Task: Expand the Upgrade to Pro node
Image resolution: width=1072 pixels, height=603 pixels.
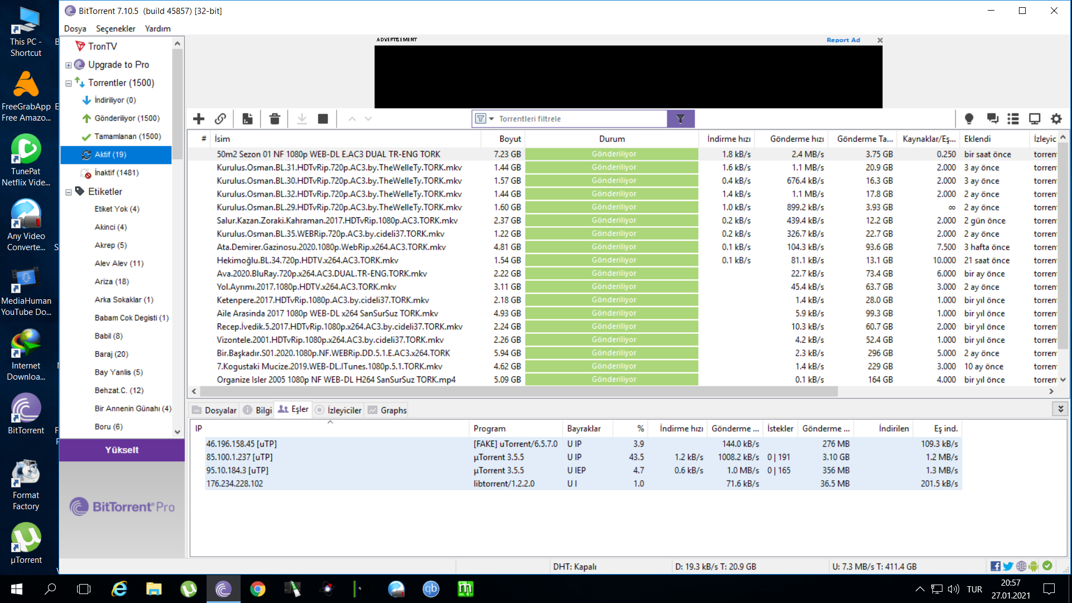Action: click(x=69, y=65)
